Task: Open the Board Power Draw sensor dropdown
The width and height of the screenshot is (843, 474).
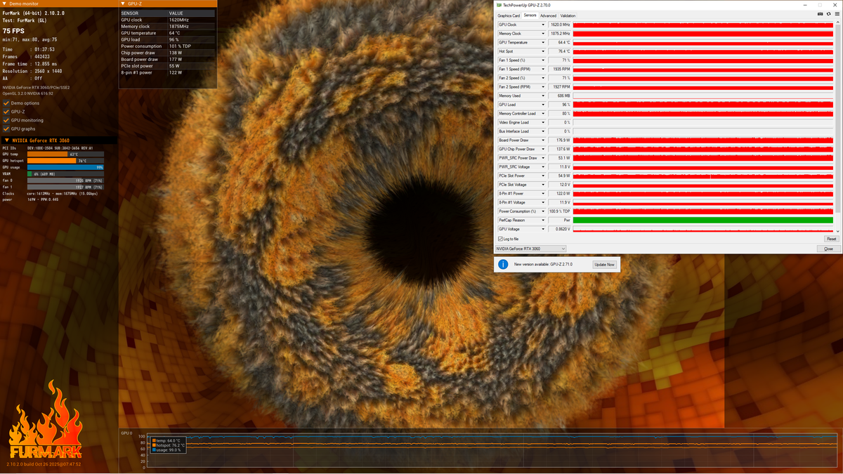Action: pyautogui.click(x=542, y=140)
